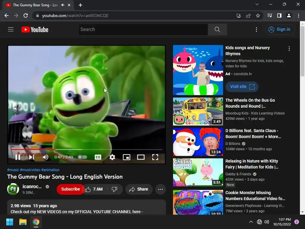Pause the Gummy Bear video

coord(18,157)
